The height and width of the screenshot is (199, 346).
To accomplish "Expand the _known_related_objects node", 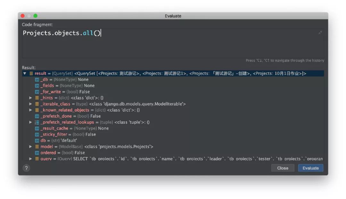I will click(x=31, y=110).
